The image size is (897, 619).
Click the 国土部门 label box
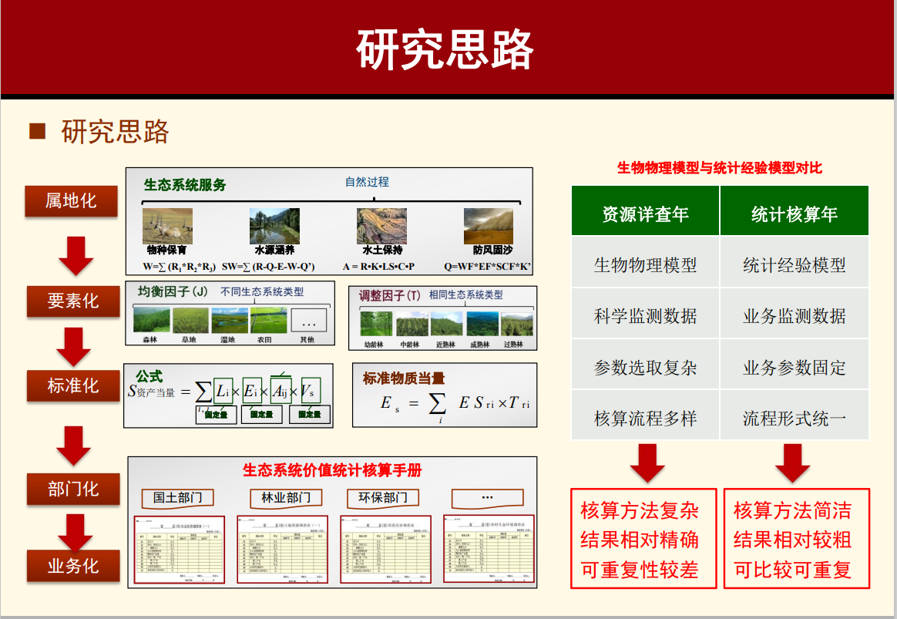coord(178,498)
